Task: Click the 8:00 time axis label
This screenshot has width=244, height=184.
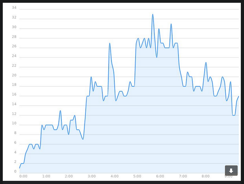Action: click(x=206, y=176)
